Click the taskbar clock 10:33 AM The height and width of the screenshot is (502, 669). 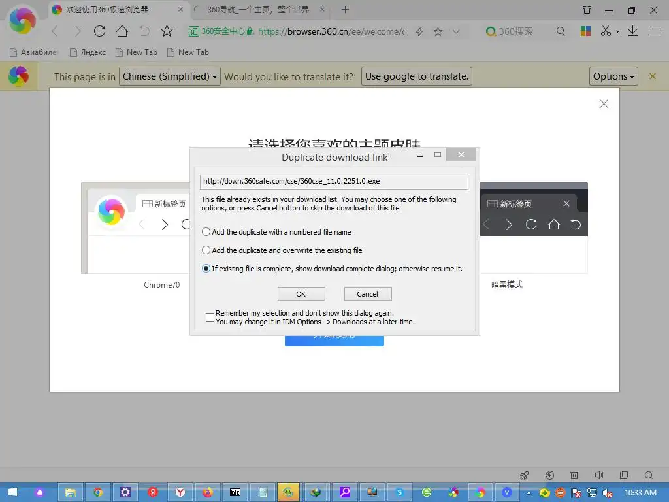[x=641, y=493]
